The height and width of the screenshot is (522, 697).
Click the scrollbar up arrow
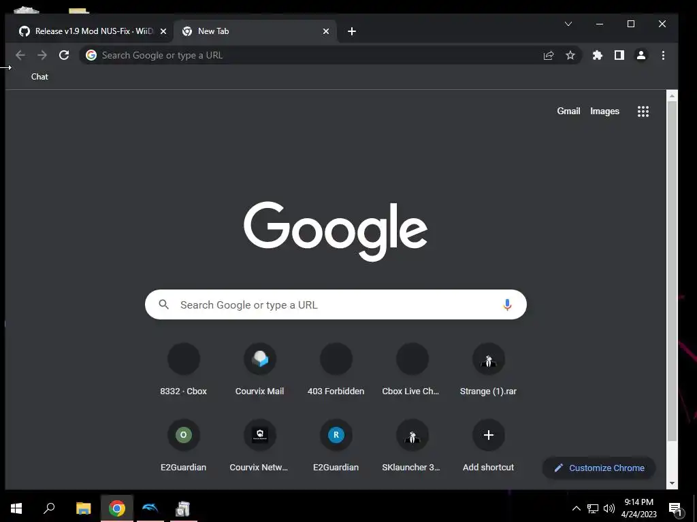[672, 95]
